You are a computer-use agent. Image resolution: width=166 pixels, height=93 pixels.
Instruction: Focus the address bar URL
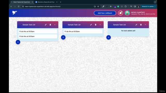click(43, 6)
